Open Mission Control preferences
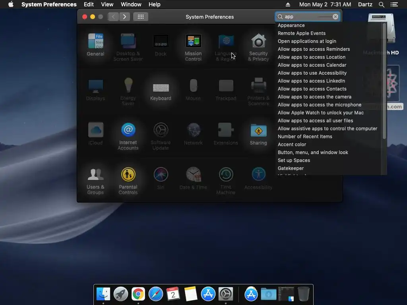The height and width of the screenshot is (305, 407). tap(193, 48)
